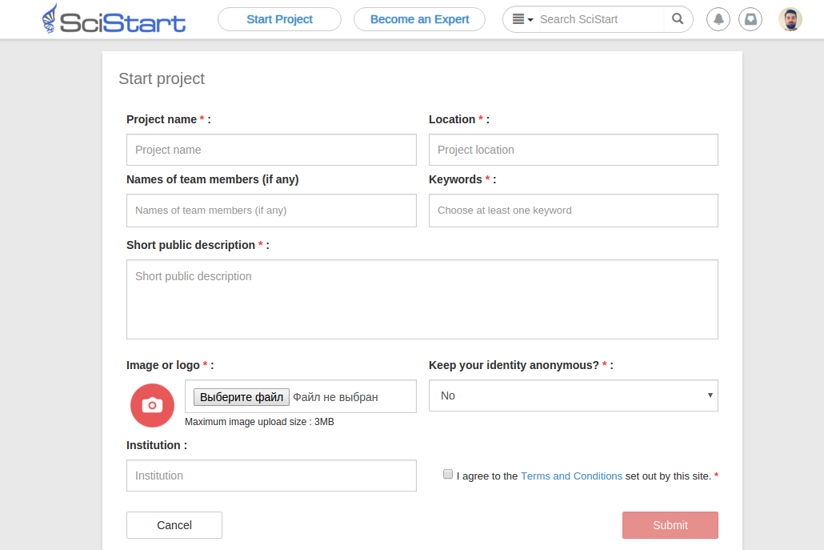Focus the Keywords field
Image resolution: width=824 pixels, height=550 pixels.
point(574,211)
